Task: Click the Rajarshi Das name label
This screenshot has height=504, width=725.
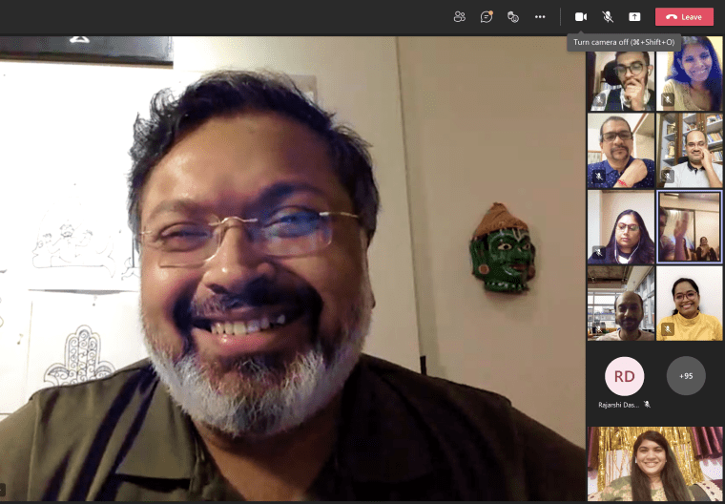Action: 619,405
